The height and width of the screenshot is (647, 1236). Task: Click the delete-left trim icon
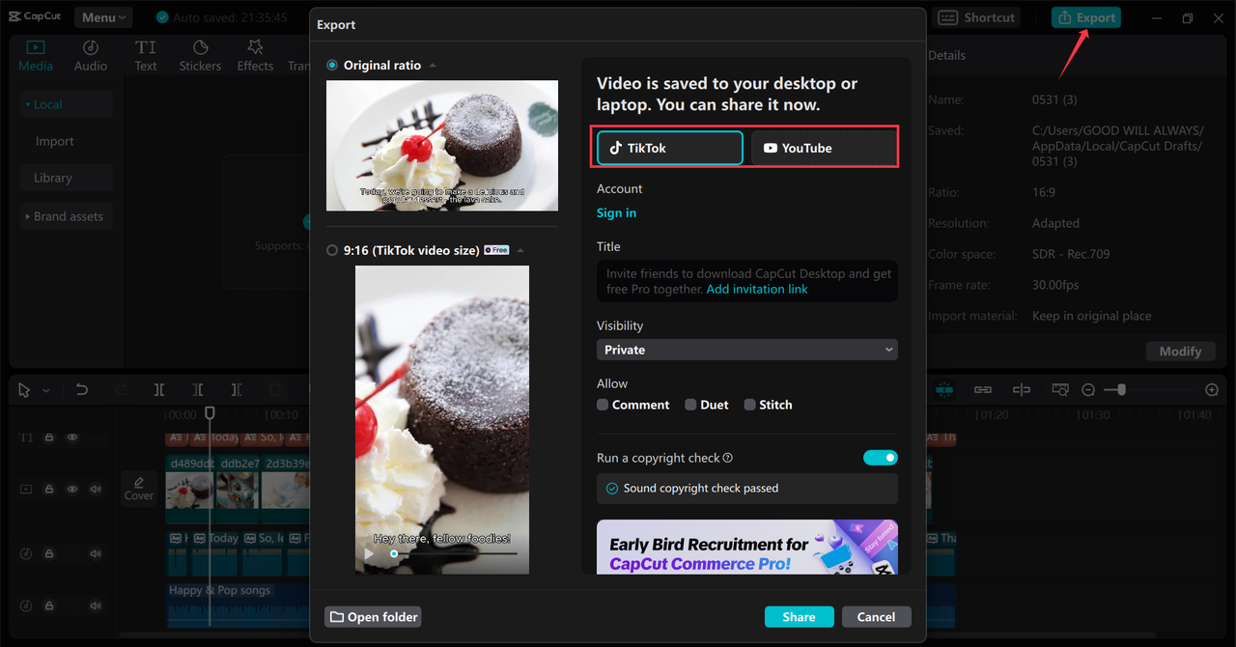pos(198,390)
